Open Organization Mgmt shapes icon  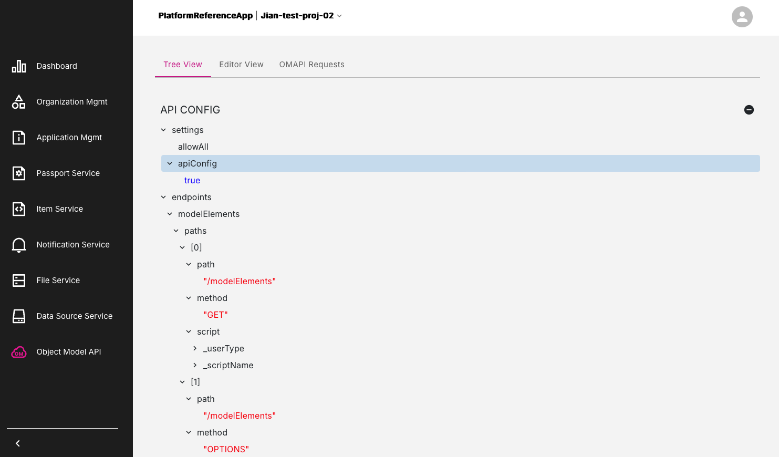[x=19, y=102]
